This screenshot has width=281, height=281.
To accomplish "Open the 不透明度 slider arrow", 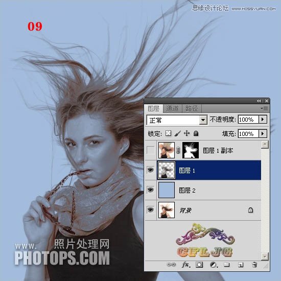I will pos(263,120).
